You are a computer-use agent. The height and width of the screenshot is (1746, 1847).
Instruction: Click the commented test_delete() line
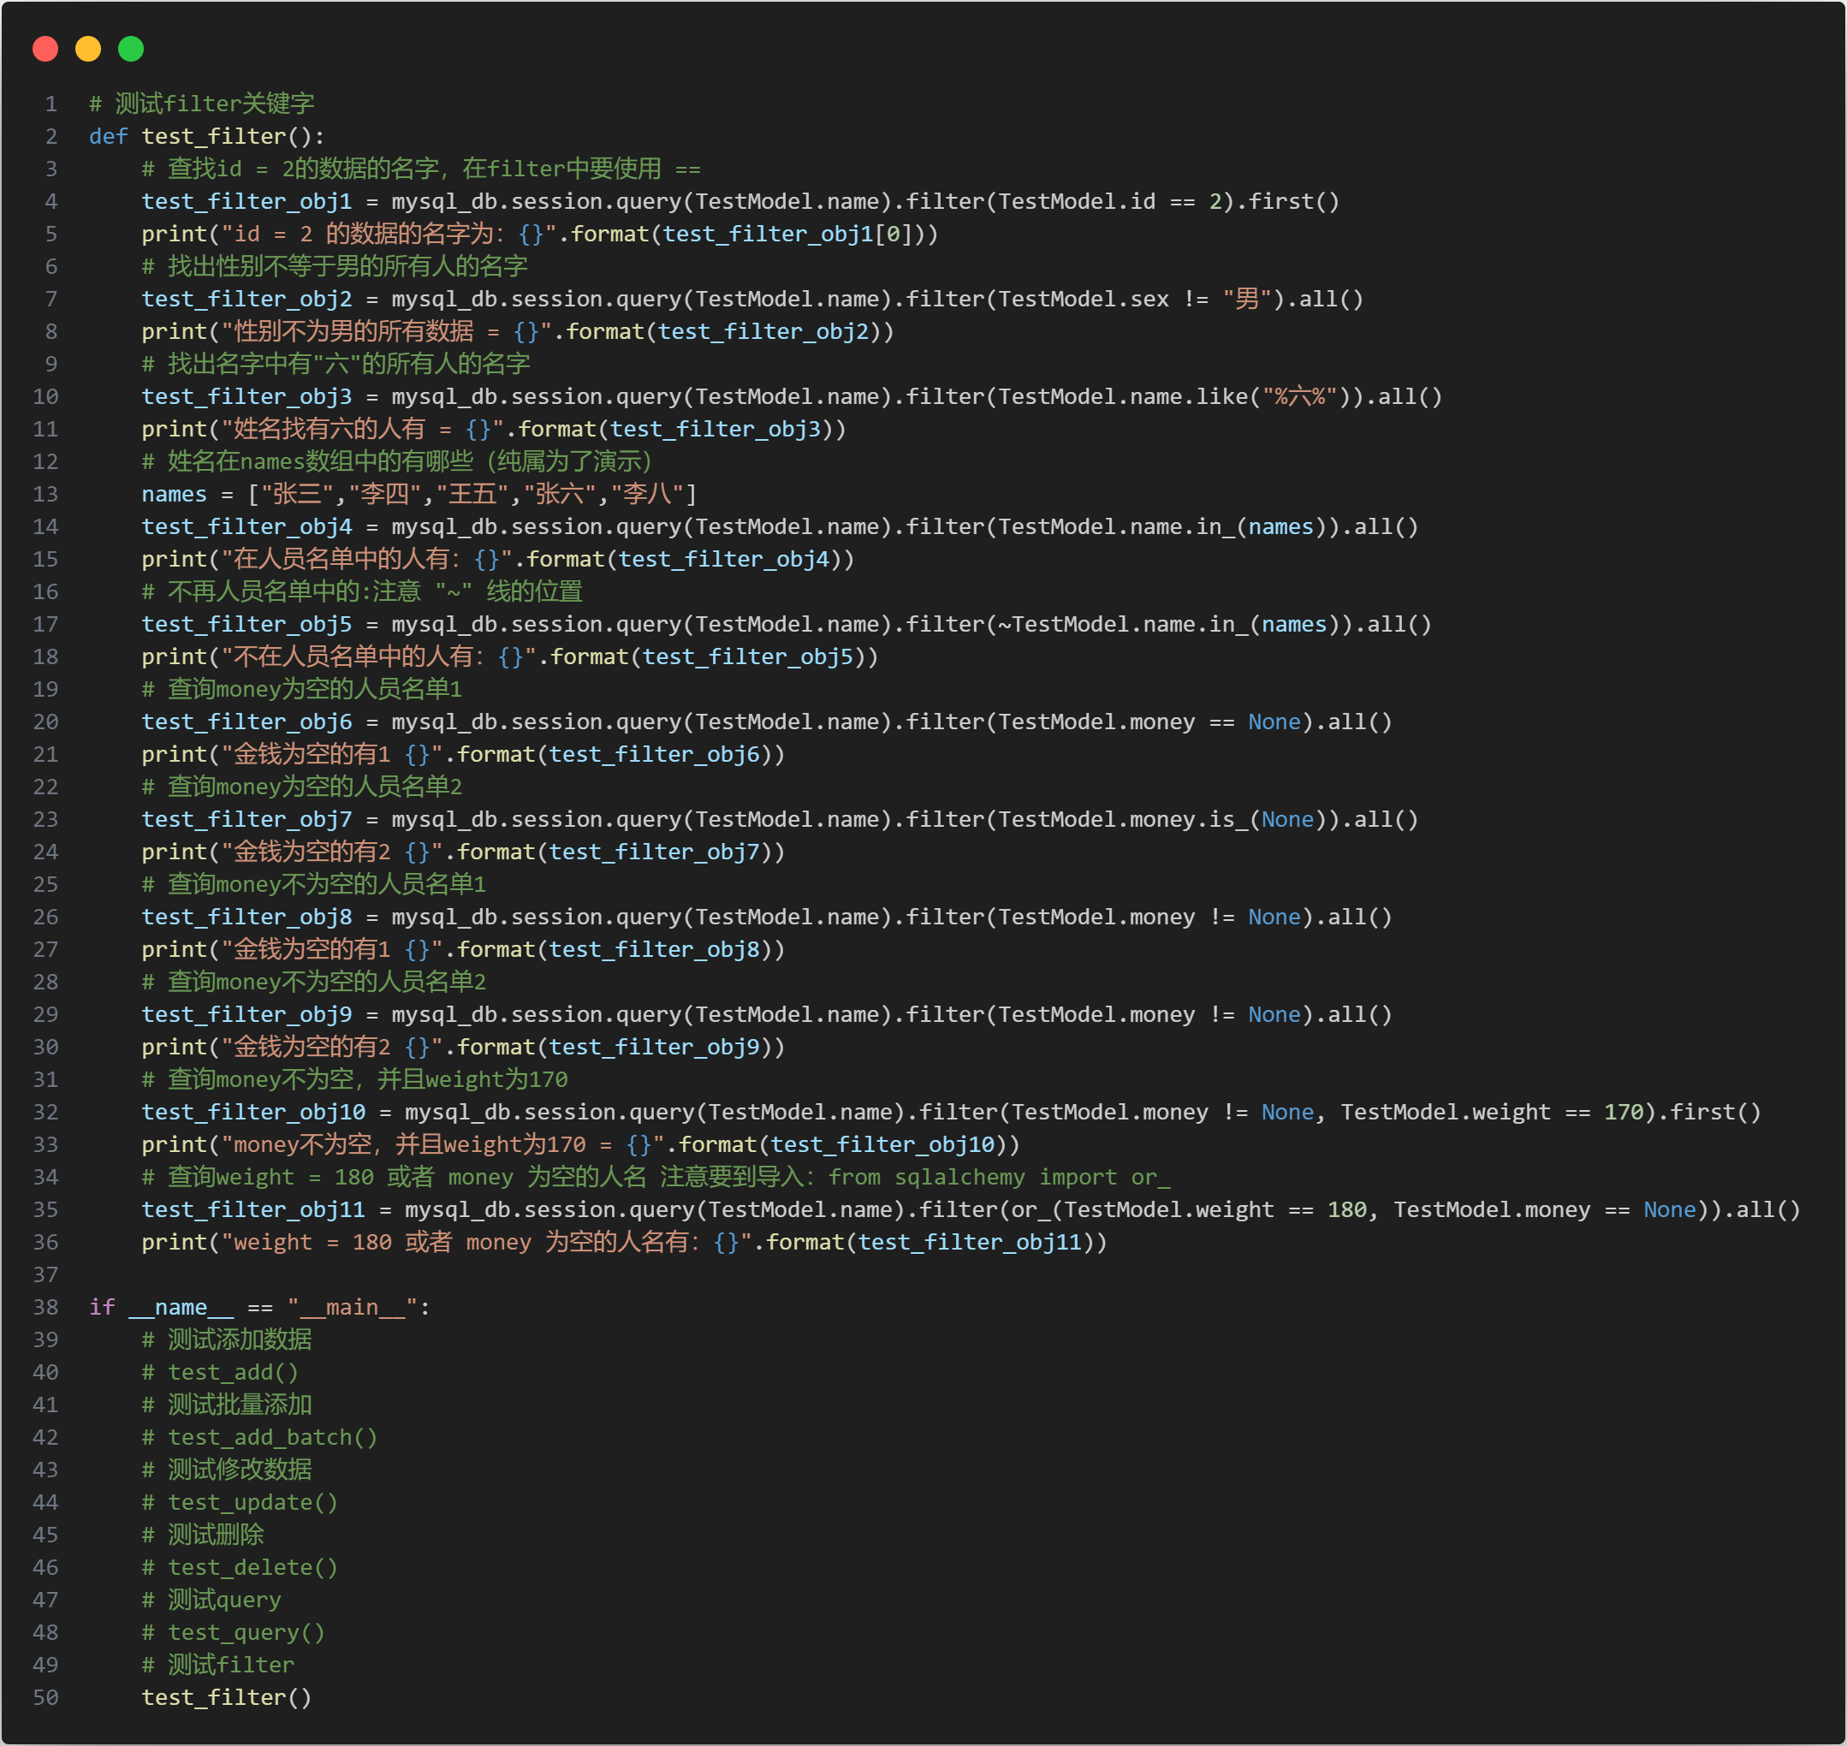[240, 1568]
